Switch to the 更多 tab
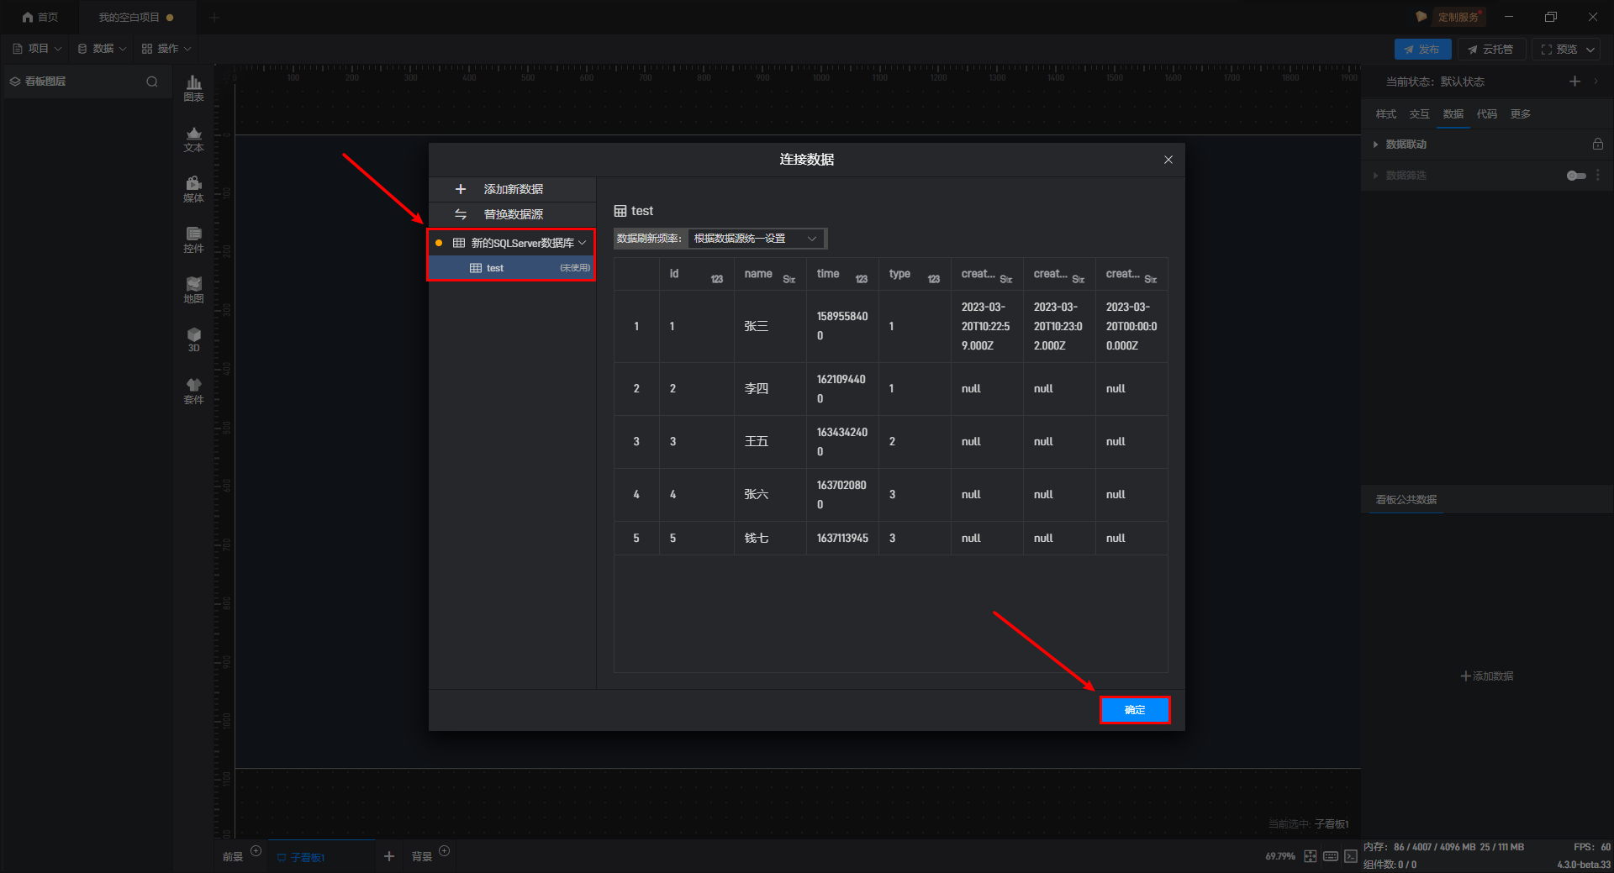 (x=1520, y=114)
